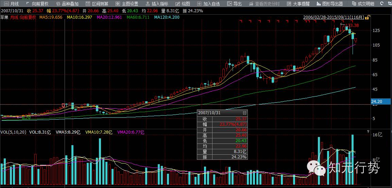Click the VOL:8.31亿 volume value label
The width and height of the screenshot is (392, 188).
click(x=40, y=132)
